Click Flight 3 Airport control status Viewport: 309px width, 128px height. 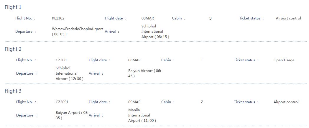[286, 102]
